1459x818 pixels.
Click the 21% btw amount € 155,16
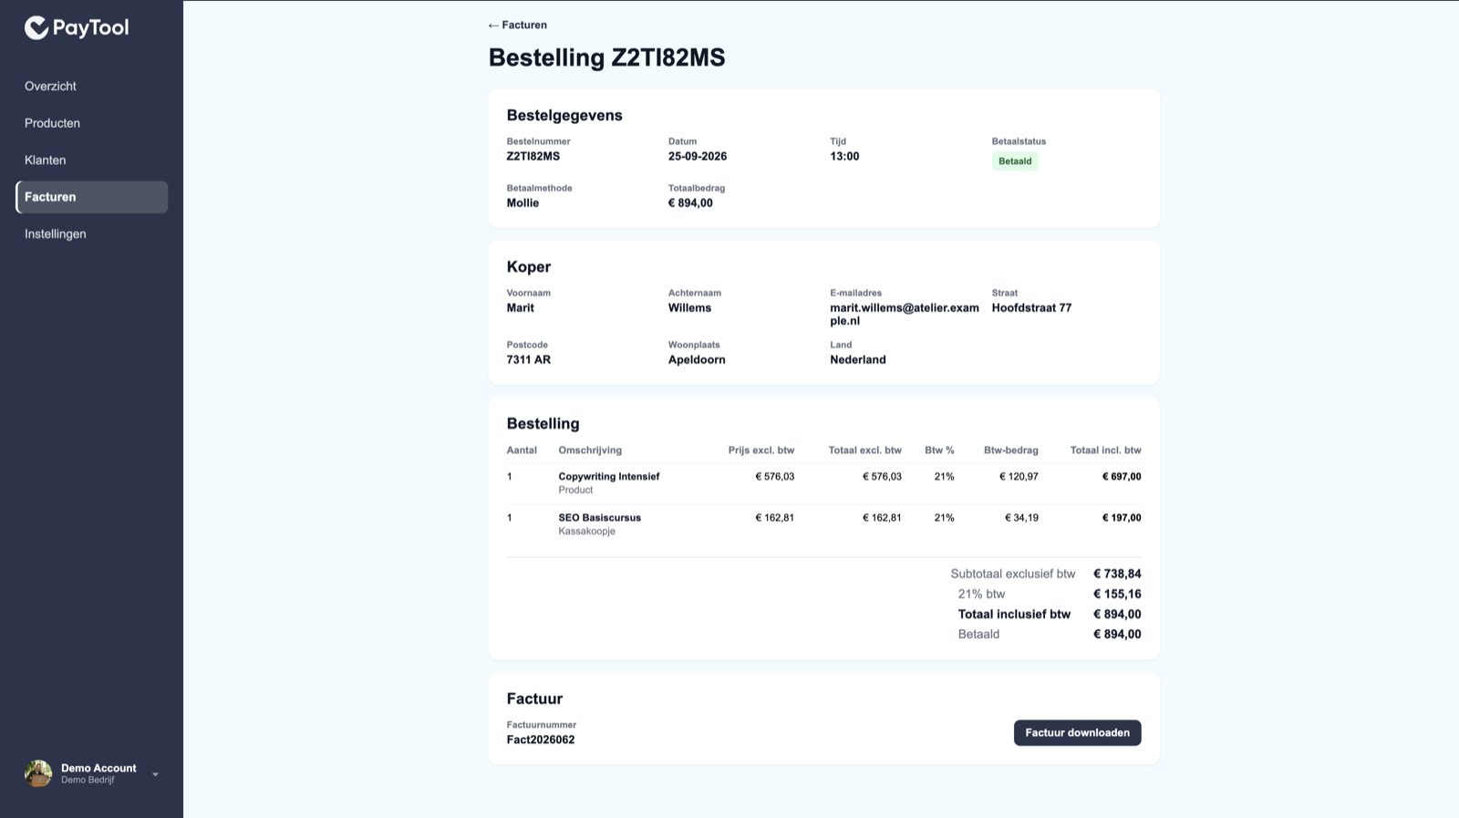[x=1117, y=594]
